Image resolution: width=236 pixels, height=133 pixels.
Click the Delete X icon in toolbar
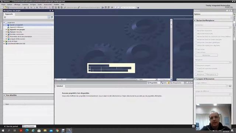[37, 7]
